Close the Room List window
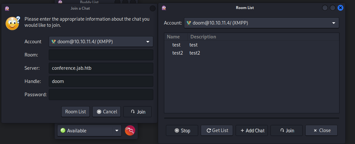This screenshot has height=144, width=355. (340, 8)
